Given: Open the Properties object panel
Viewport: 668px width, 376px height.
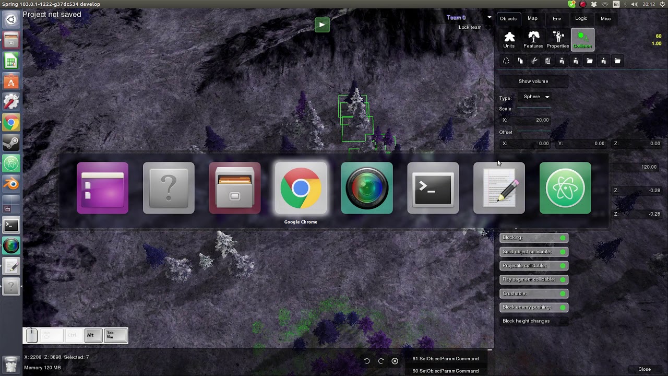Looking at the screenshot, I should point(558,40).
